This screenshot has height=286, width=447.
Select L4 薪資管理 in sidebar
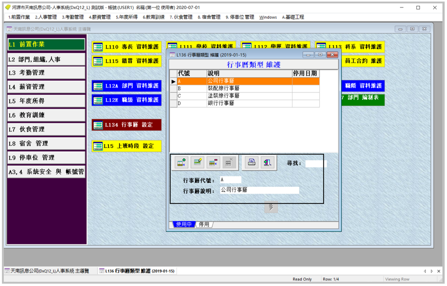point(46,87)
